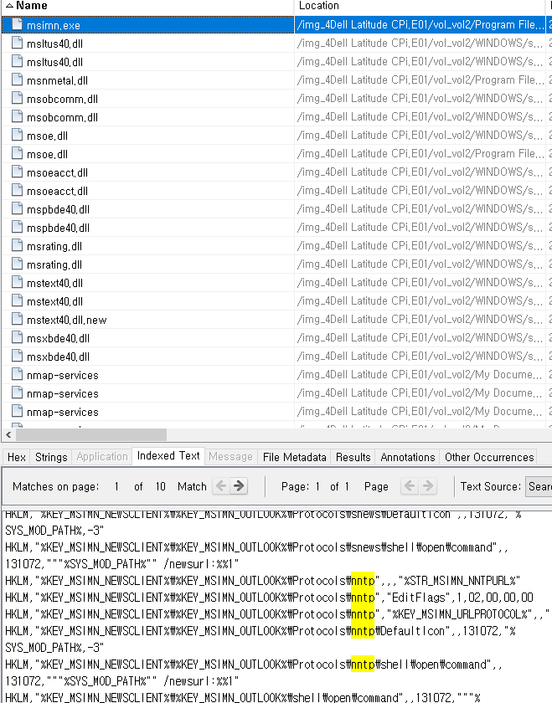Open the Results tab
Screen dimensions: 552x703
pyautogui.click(x=353, y=457)
